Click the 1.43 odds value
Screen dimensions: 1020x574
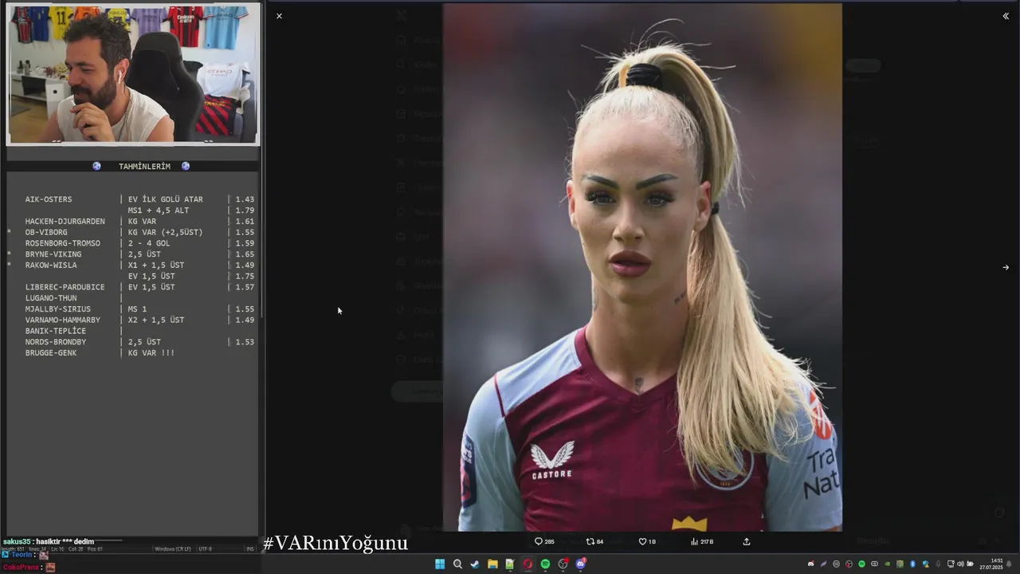(245, 199)
